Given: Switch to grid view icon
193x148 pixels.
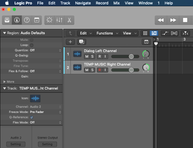Looking at the screenshot, I should click(145, 33).
